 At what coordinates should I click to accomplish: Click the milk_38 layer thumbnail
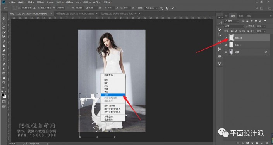pyautogui.click(x=231, y=38)
